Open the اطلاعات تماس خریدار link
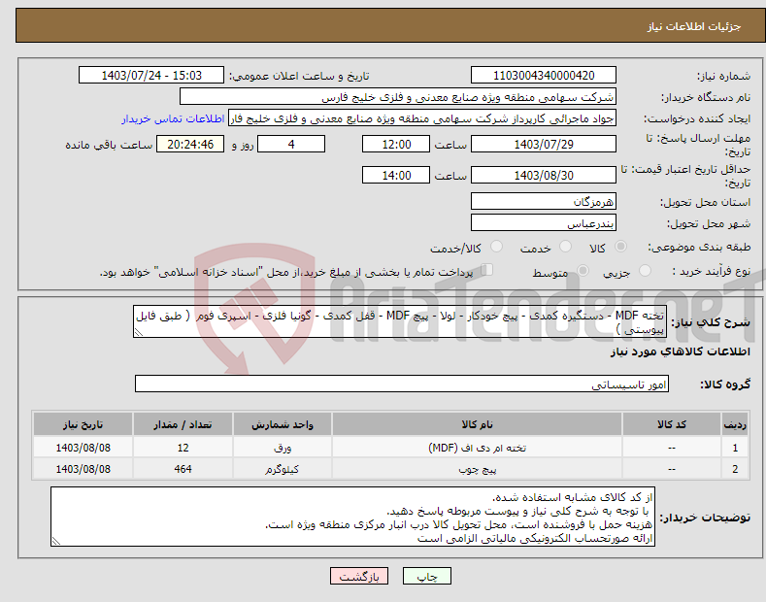Screen dimensions: 766x602 tap(173, 118)
